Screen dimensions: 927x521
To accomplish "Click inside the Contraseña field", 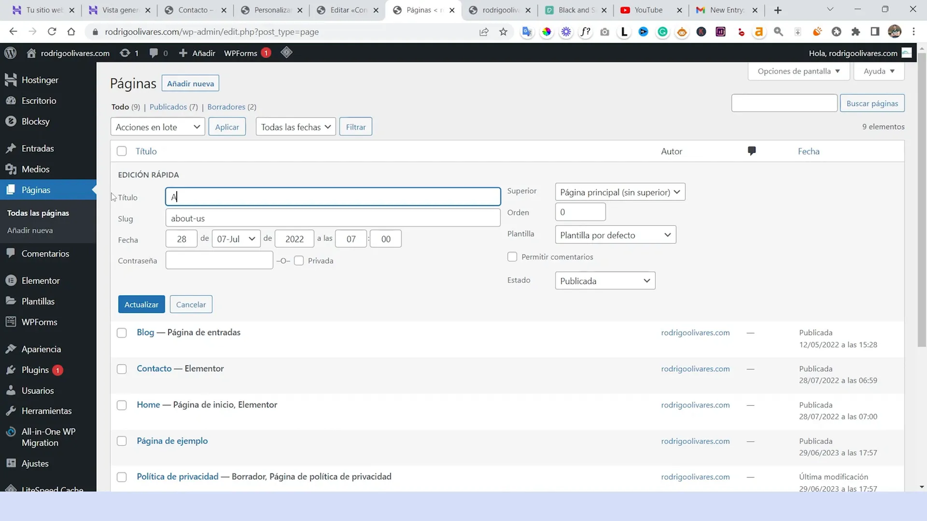I will tap(218, 260).
